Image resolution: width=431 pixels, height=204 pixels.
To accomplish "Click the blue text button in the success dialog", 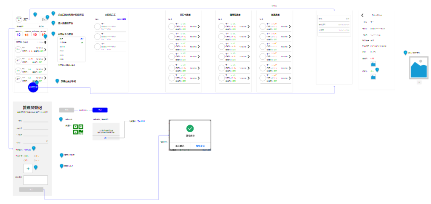I will [200, 146].
